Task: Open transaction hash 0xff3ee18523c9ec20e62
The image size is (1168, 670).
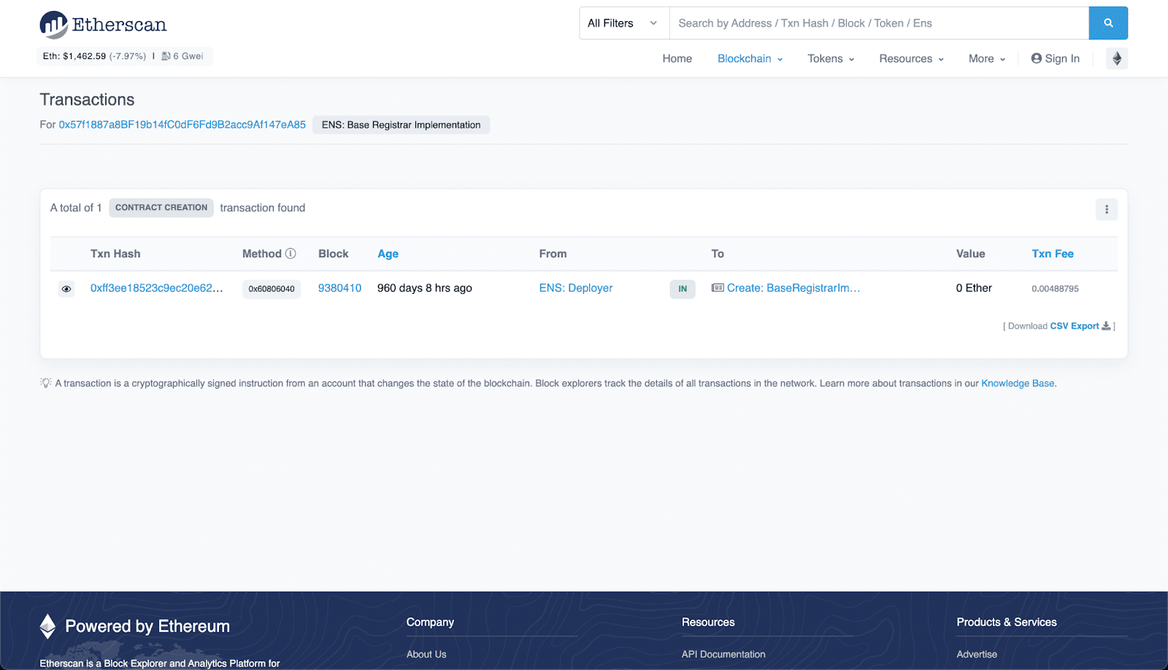Action: [157, 288]
